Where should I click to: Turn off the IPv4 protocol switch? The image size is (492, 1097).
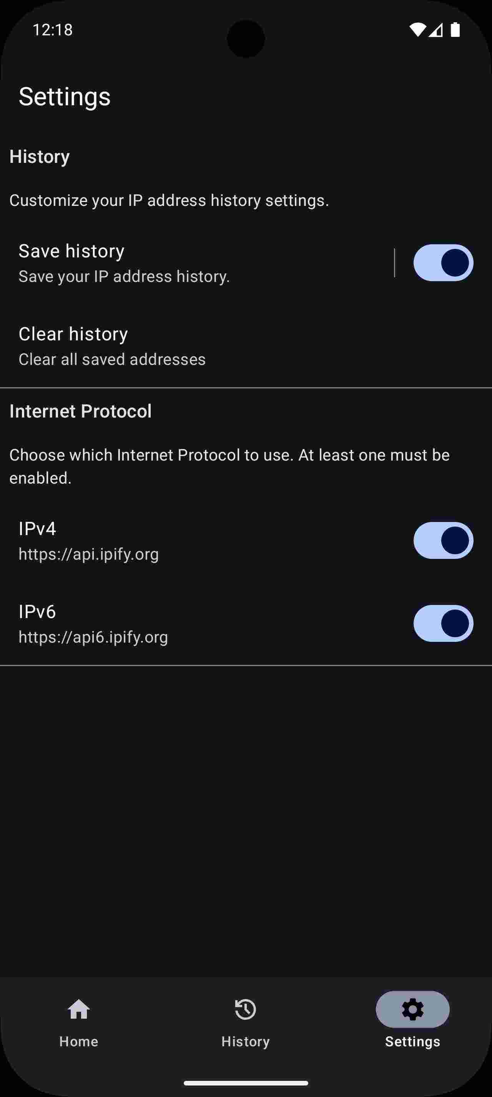coord(443,540)
